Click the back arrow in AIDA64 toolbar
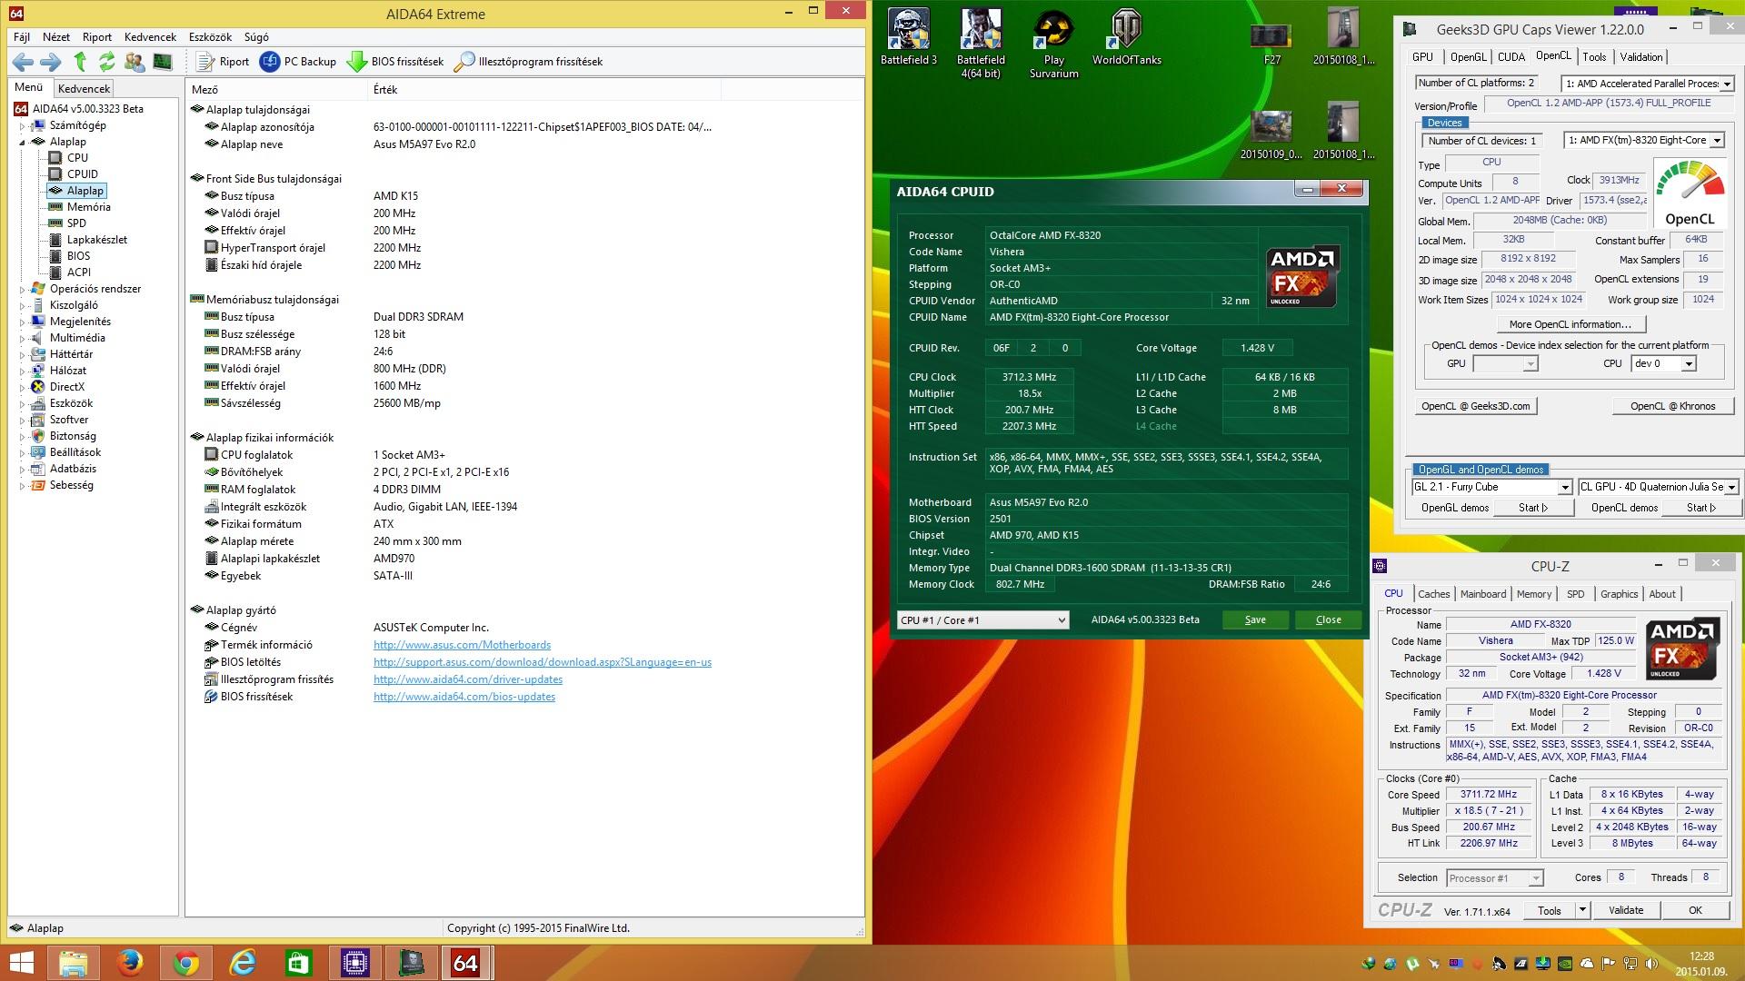This screenshot has height=981, width=1745. (x=23, y=62)
